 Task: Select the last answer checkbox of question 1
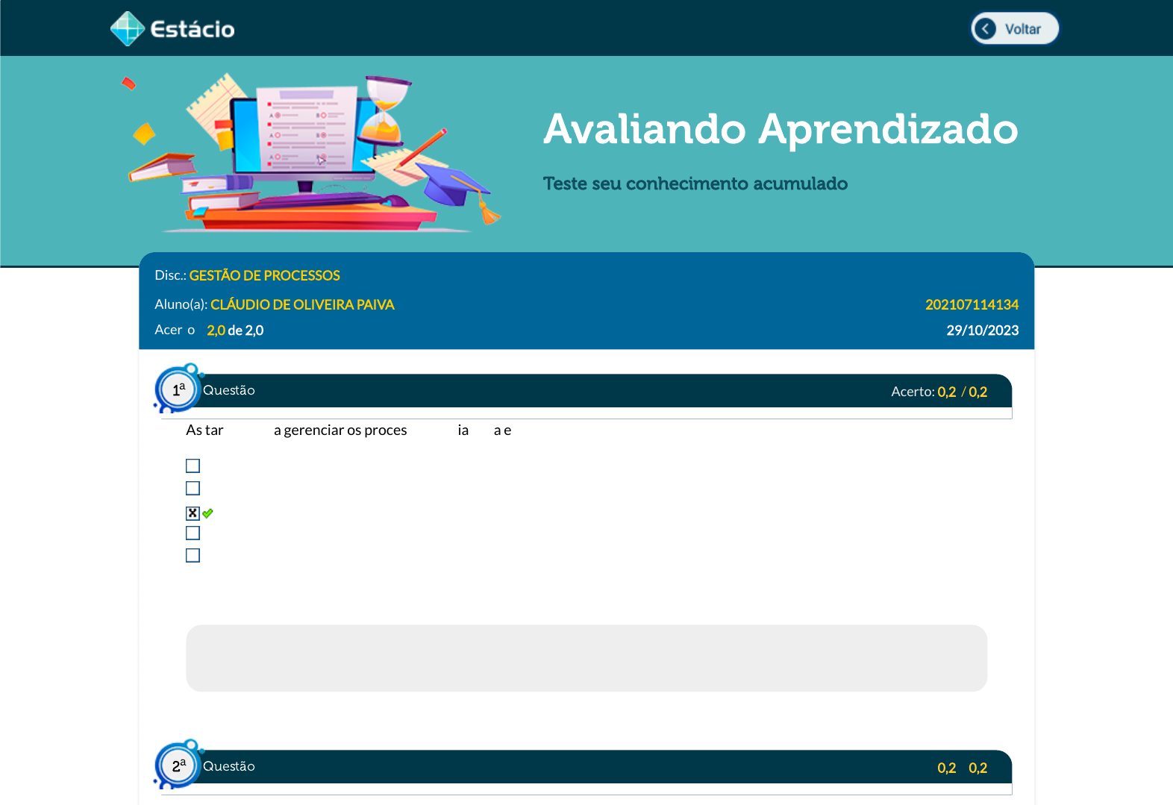point(193,555)
